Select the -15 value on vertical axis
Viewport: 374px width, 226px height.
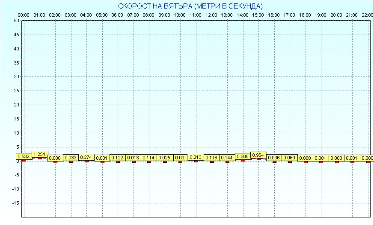pos(15,203)
